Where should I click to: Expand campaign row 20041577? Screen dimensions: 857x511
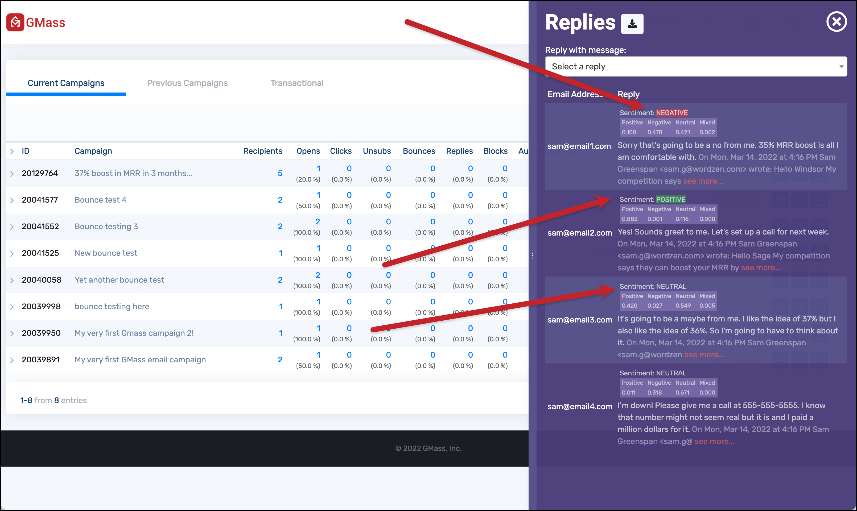12,200
